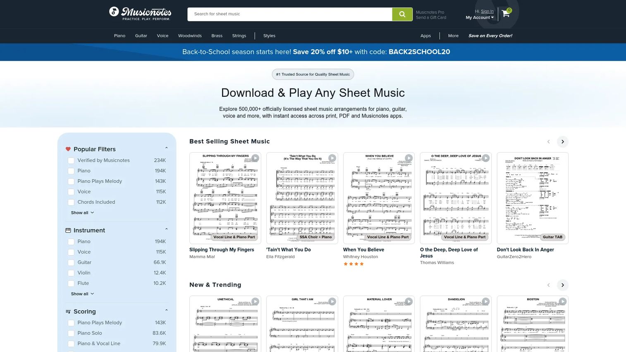This screenshot has width=626, height=352.
Task: Click the Musicnotes logo
Action: pos(140,13)
